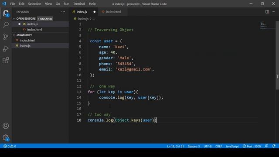
Task: Click the phone: '343434' line
Action: 117,64
